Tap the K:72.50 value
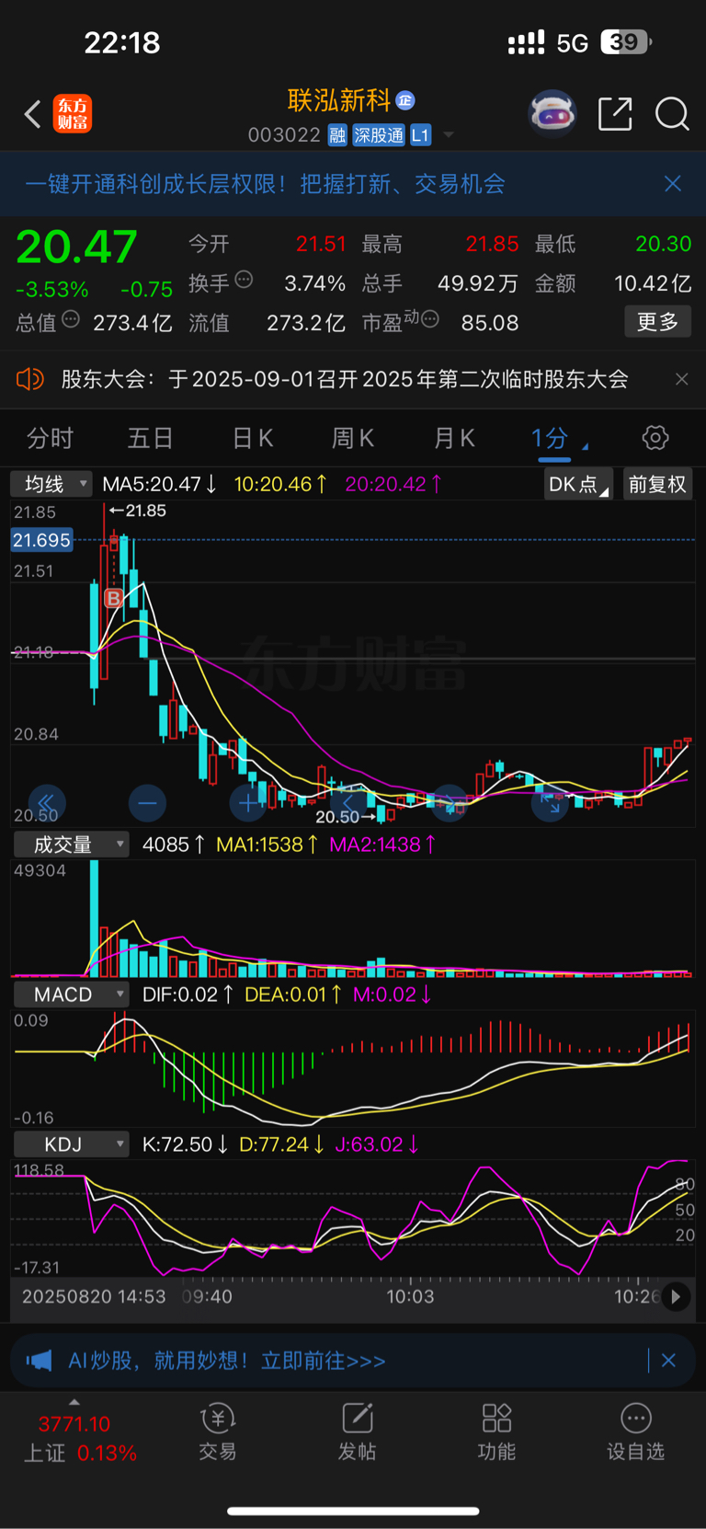Viewport: 706px width, 1529px height. [185, 1144]
